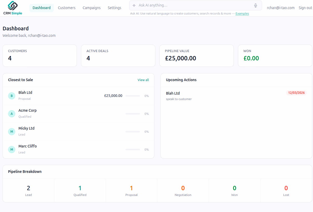Click the Marc Cliffo avatar circle
Screen dimensions: 313x212
pos(12,150)
